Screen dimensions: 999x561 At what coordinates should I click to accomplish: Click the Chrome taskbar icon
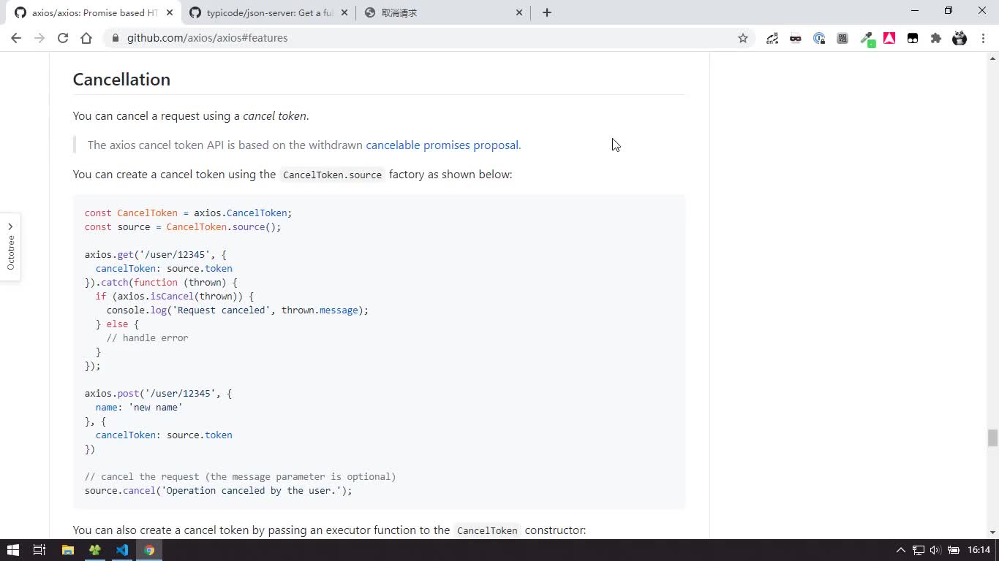[x=149, y=550]
